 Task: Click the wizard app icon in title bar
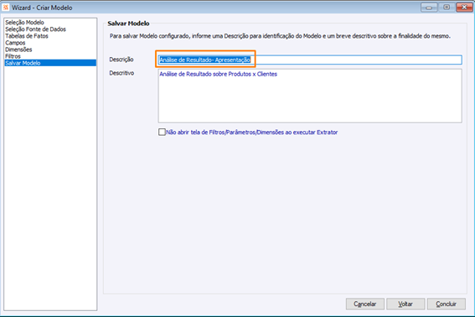coord(6,8)
